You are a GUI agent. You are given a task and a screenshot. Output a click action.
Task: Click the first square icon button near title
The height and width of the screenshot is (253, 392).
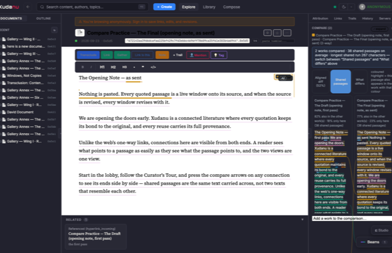267,33
